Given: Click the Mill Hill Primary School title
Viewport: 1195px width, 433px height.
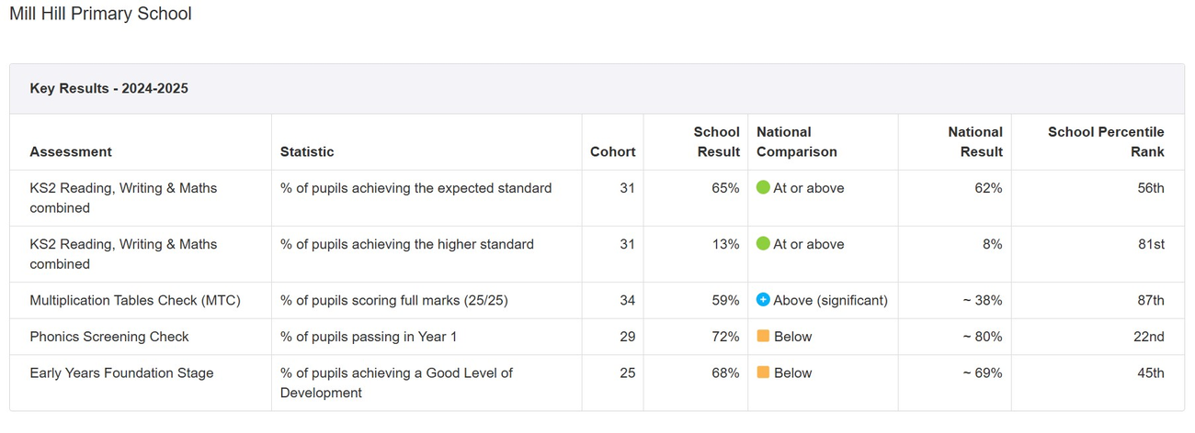Looking at the screenshot, I should click(100, 15).
